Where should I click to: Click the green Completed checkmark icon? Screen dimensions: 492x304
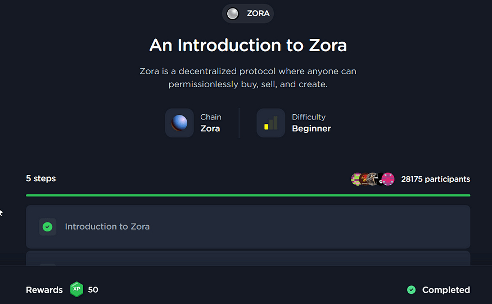(412, 290)
